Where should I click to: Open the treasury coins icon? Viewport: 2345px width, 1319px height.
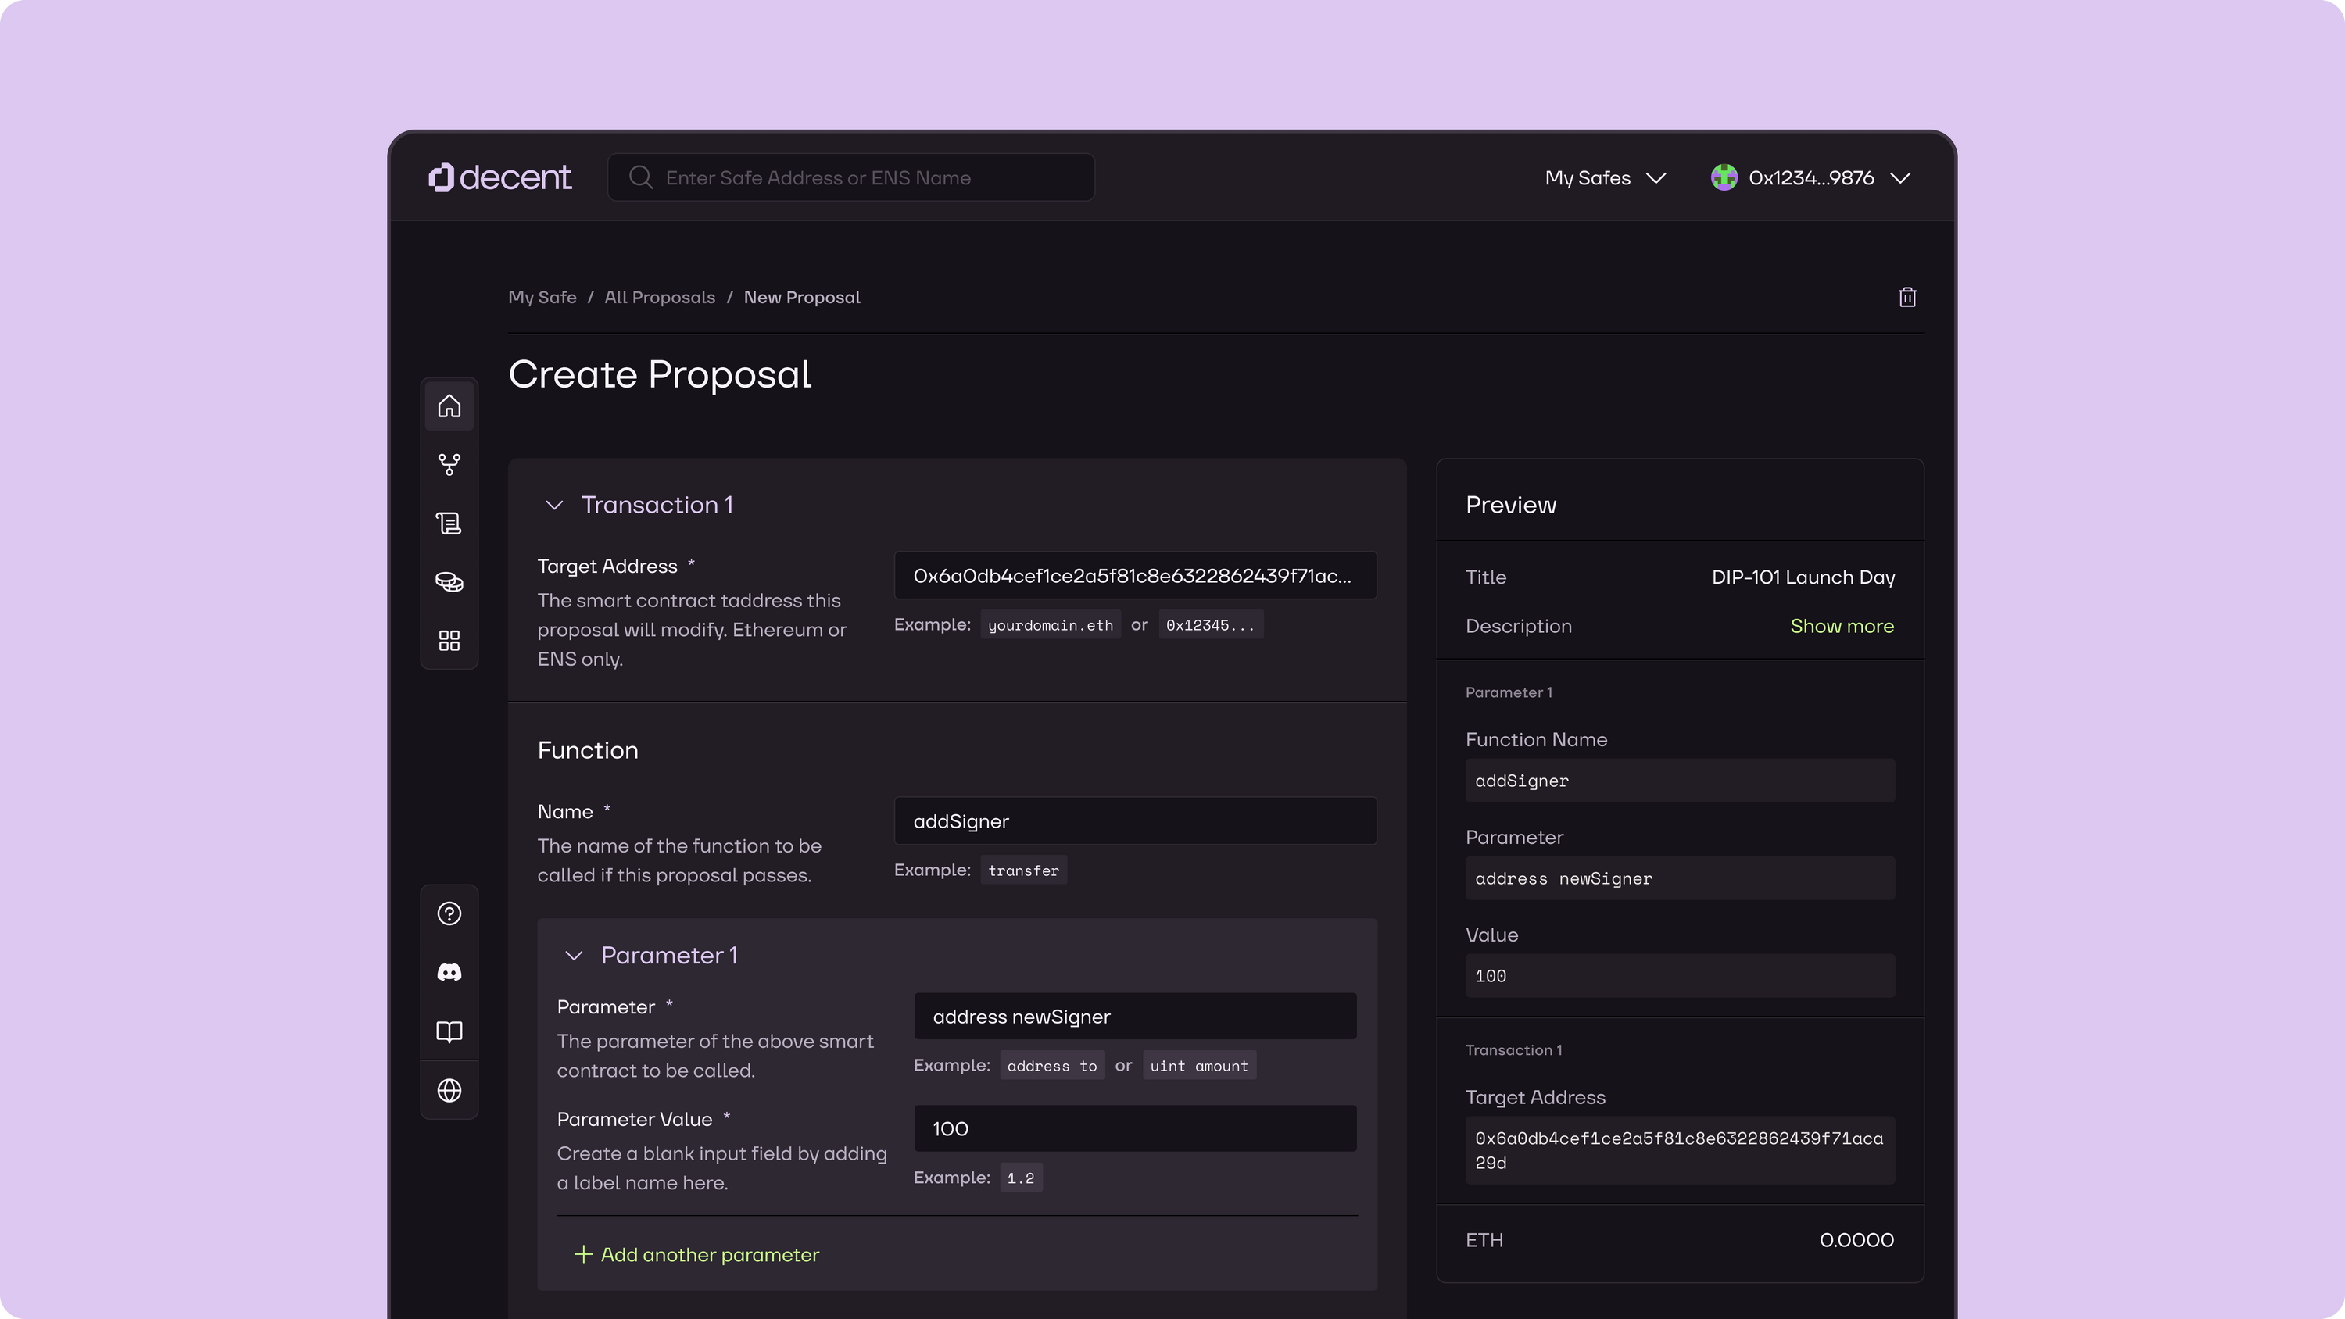pyautogui.click(x=449, y=583)
